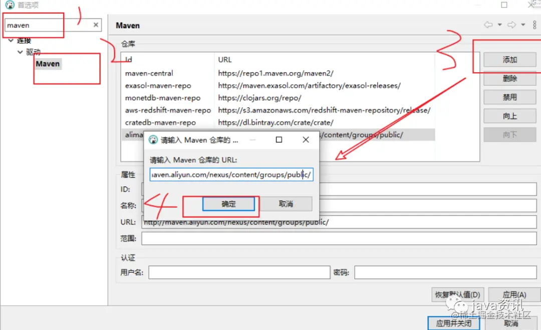541x330 pixels.
Task: Maximize the 首选项 preferences window
Action: click(504, 5)
